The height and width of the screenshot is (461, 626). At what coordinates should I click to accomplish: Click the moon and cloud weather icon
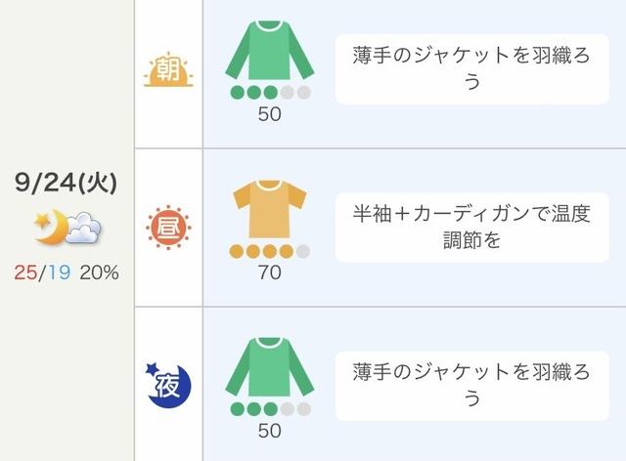tap(67, 228)
